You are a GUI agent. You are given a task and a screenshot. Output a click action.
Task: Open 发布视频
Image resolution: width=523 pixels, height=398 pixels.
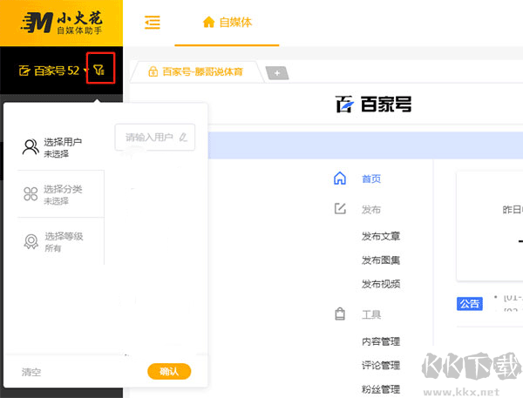(381, 284)
